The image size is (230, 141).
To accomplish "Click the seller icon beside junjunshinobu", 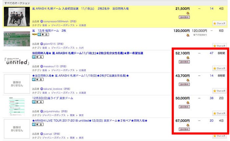I will click(41, 111).
